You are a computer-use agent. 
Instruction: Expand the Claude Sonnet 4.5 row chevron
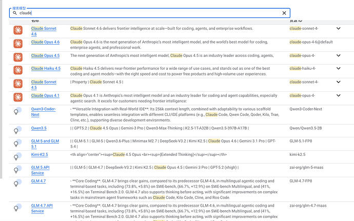click(x=338, y=82)
